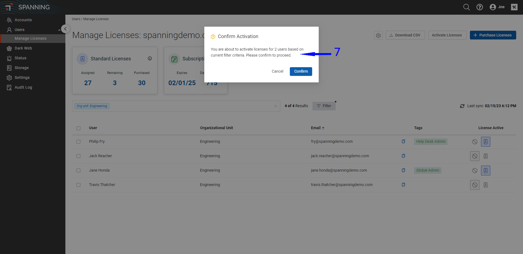Screen dimensions: 523x254
Task: Select the Travis Thatcher row checkbox
Action: tap(78, 185)
